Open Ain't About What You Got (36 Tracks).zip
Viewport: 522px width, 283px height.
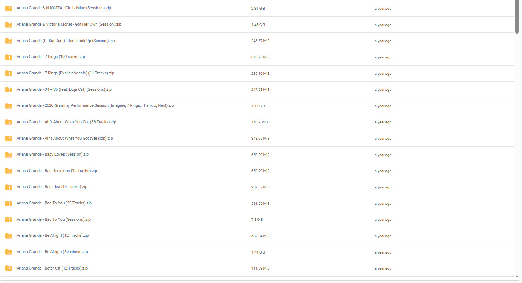point(66,122)
